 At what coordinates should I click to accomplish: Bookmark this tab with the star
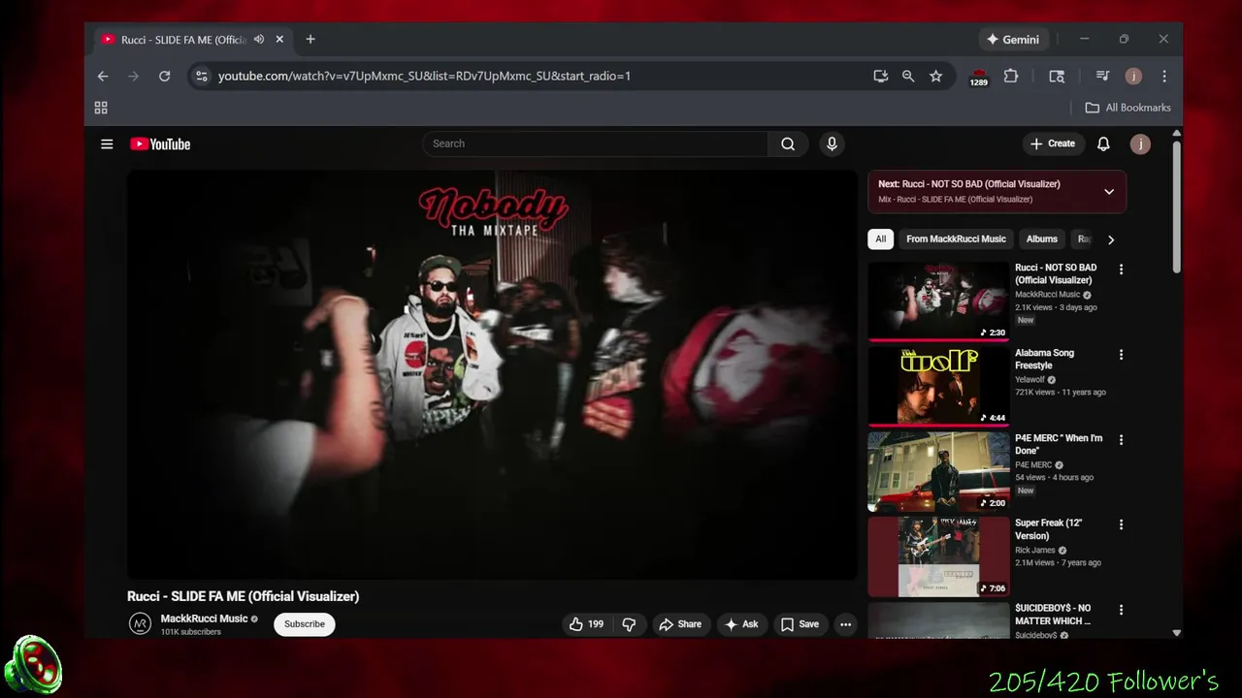pos(935,76)
